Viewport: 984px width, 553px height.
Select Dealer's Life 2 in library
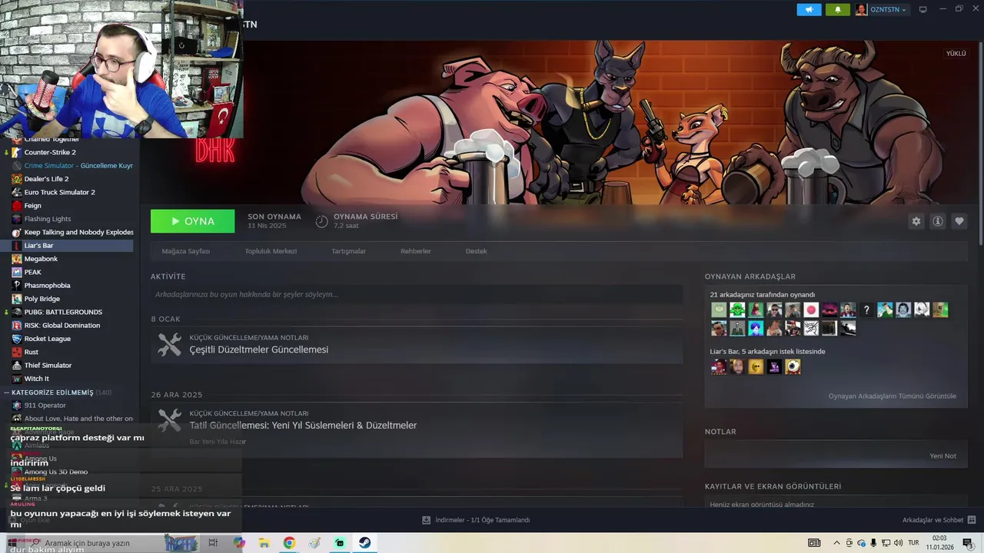pos(46,179)
